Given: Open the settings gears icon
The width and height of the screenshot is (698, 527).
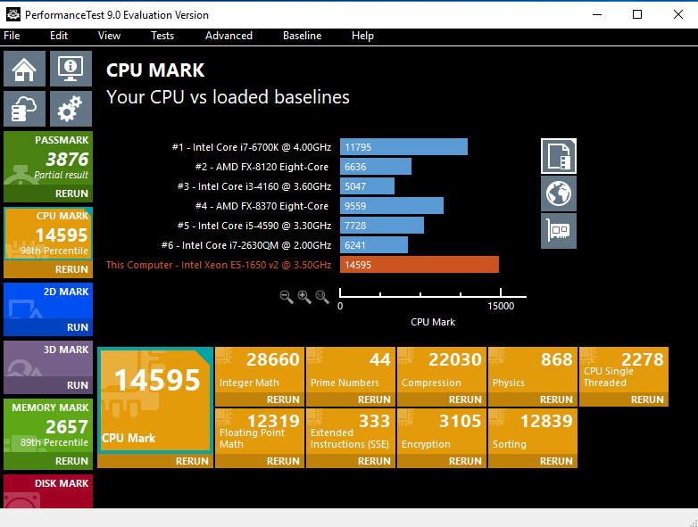Looking at the screenshot, I should 71,109.
